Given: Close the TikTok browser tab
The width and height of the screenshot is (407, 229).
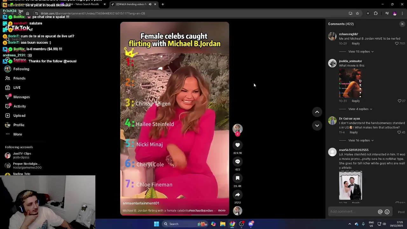Looking at the screenshot, I should 155,4.
